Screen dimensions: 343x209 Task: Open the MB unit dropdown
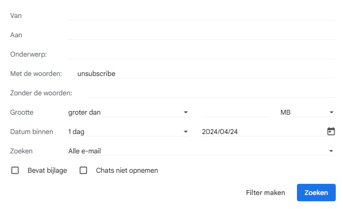coord(307,112)
